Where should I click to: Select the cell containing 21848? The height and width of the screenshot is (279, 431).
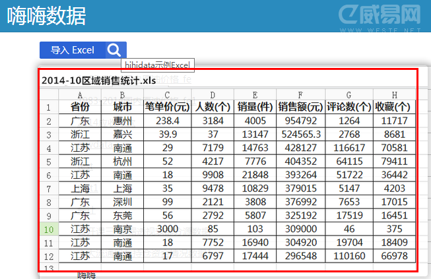(x=255, y=175)
